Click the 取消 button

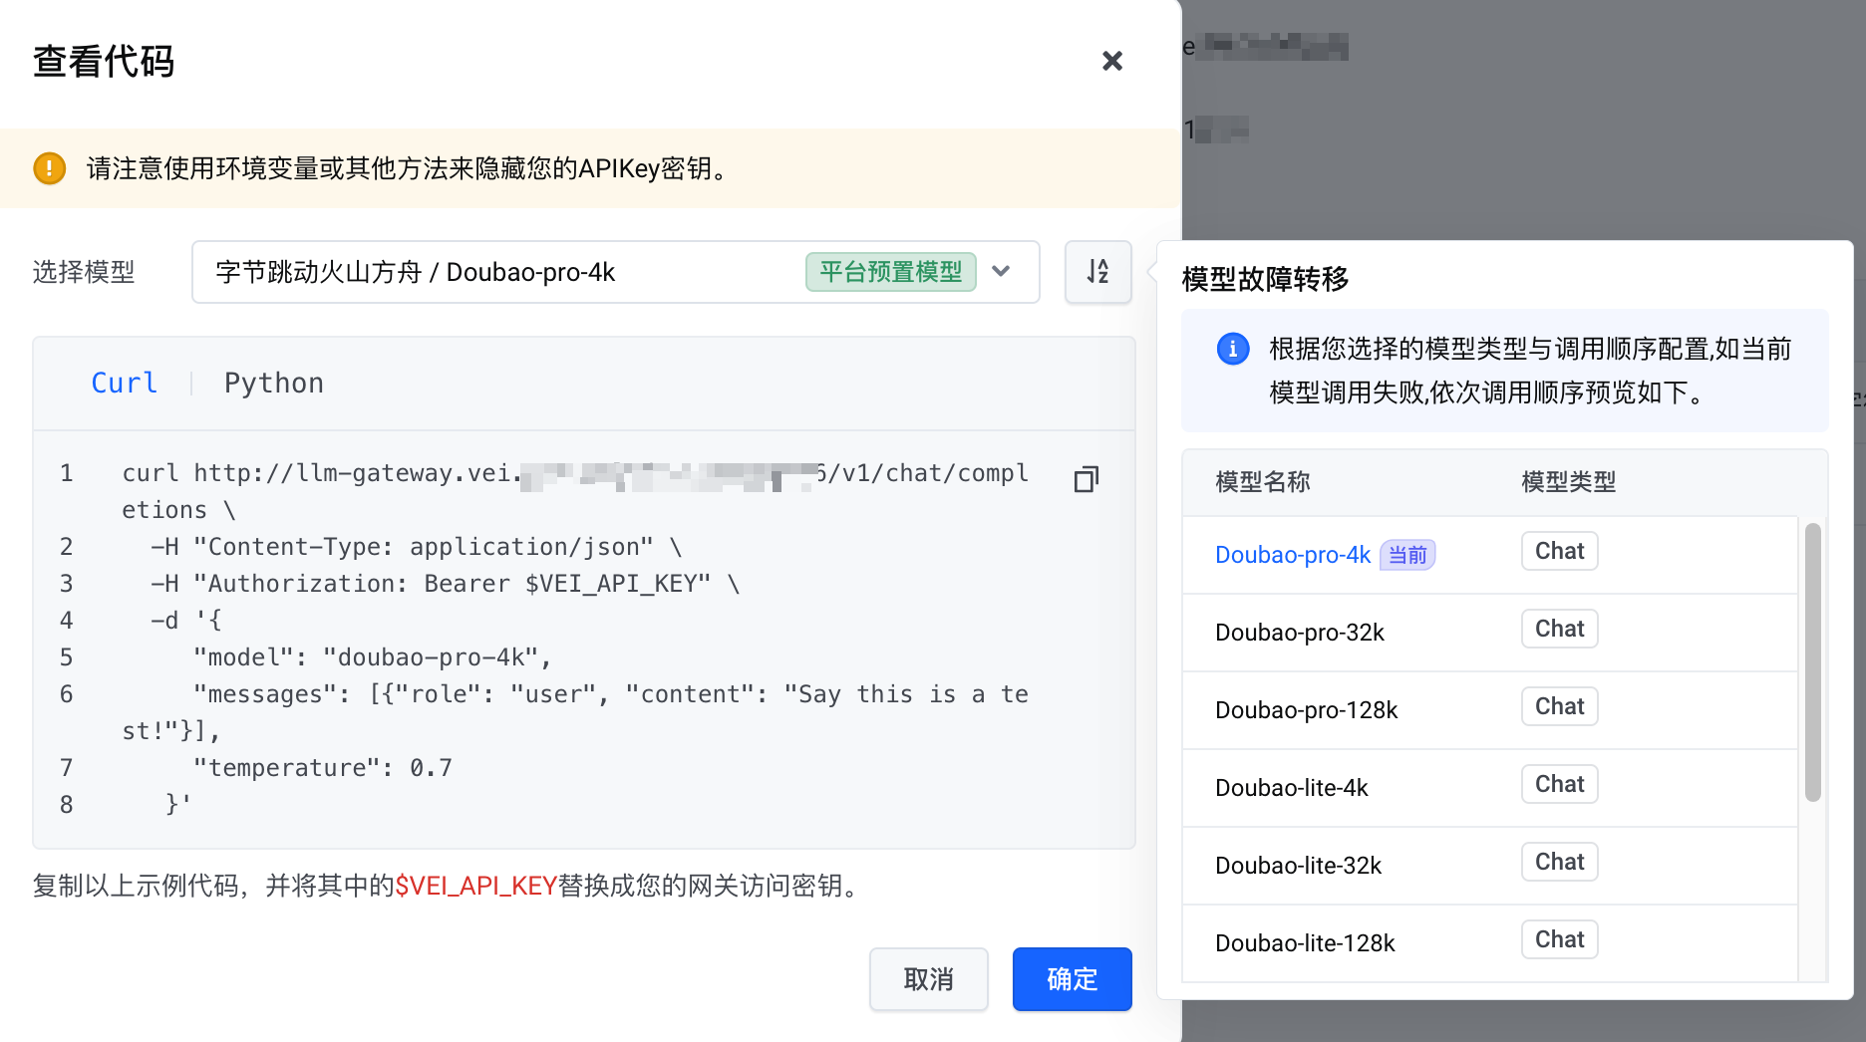(929, 979)
